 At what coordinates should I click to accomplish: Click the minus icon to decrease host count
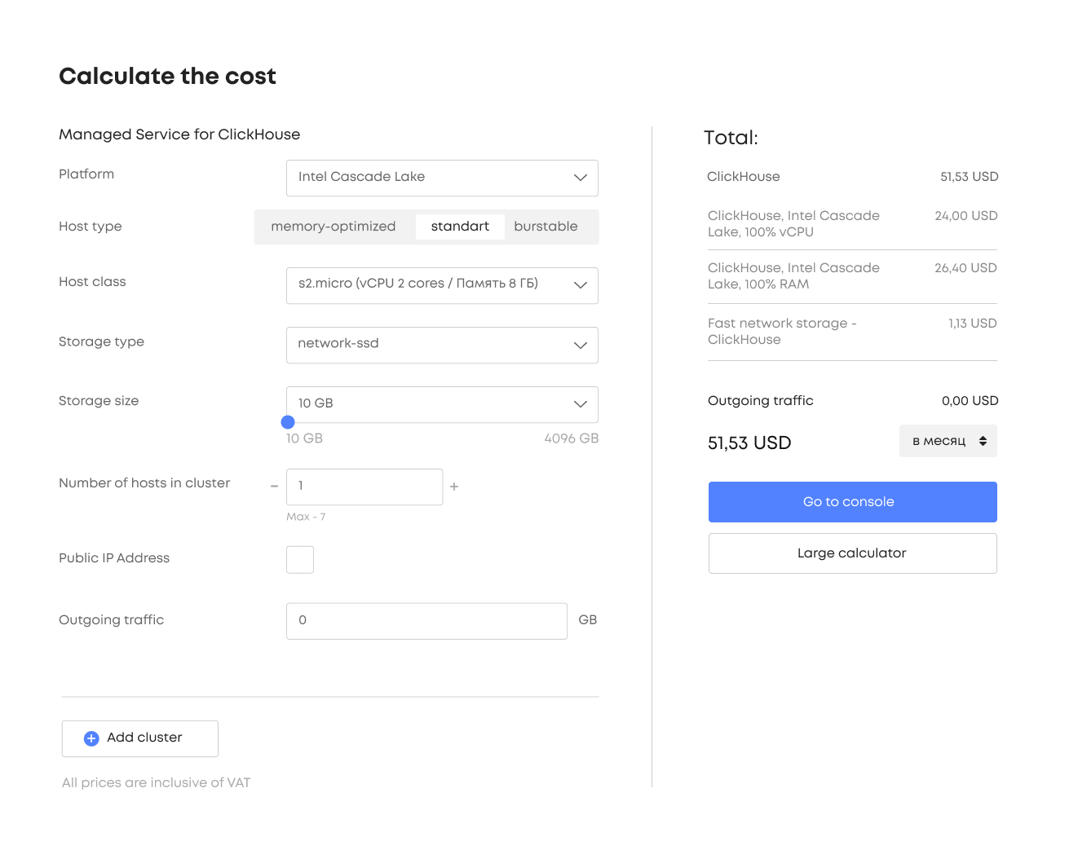pyautogui.click(x=274, y=486)
